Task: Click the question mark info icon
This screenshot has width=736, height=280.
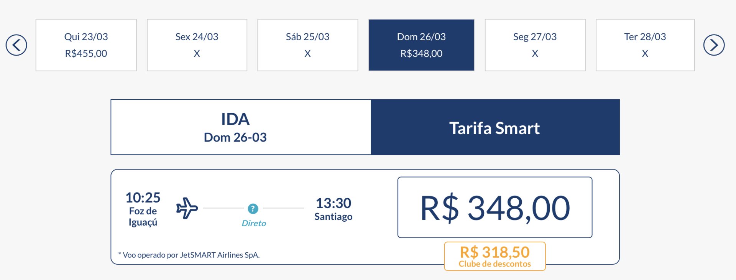Action: tap(253, 209)
